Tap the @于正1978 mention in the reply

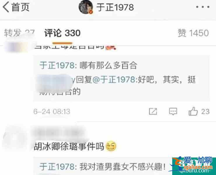click(114, 80)
